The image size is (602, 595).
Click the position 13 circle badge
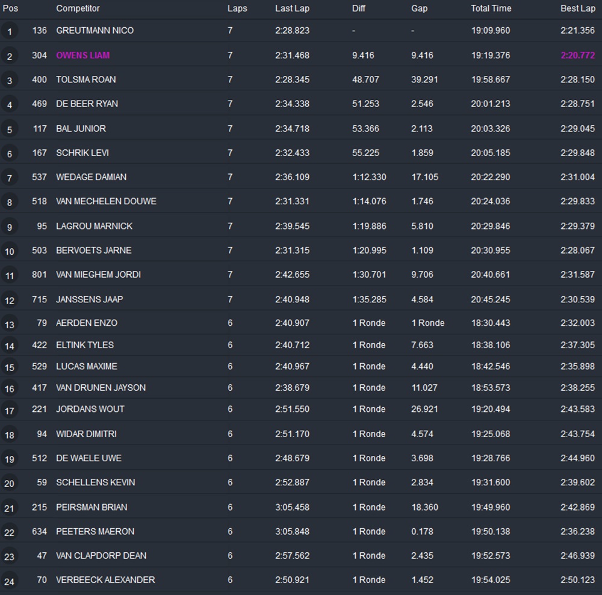[9, 324]
